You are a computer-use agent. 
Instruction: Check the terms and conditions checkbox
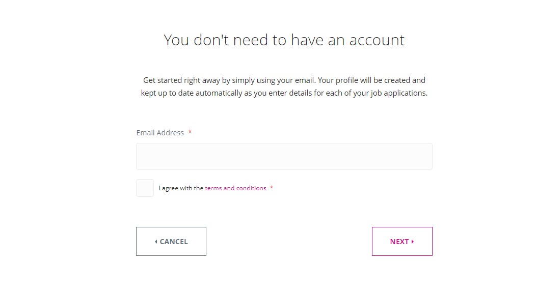(145, 188)
